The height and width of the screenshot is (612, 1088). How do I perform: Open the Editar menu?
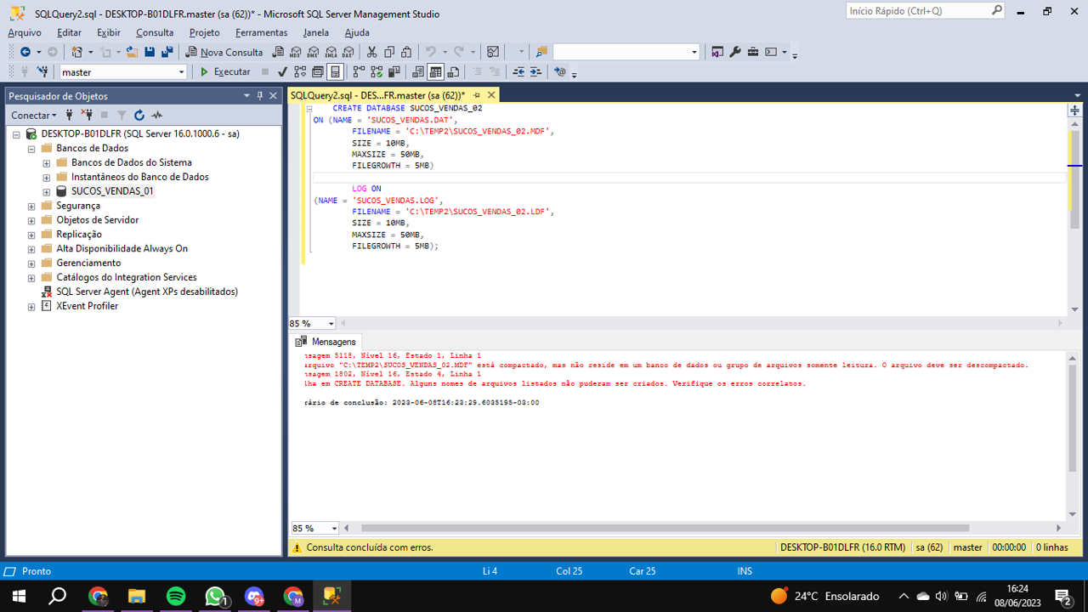tap(69, 32)
